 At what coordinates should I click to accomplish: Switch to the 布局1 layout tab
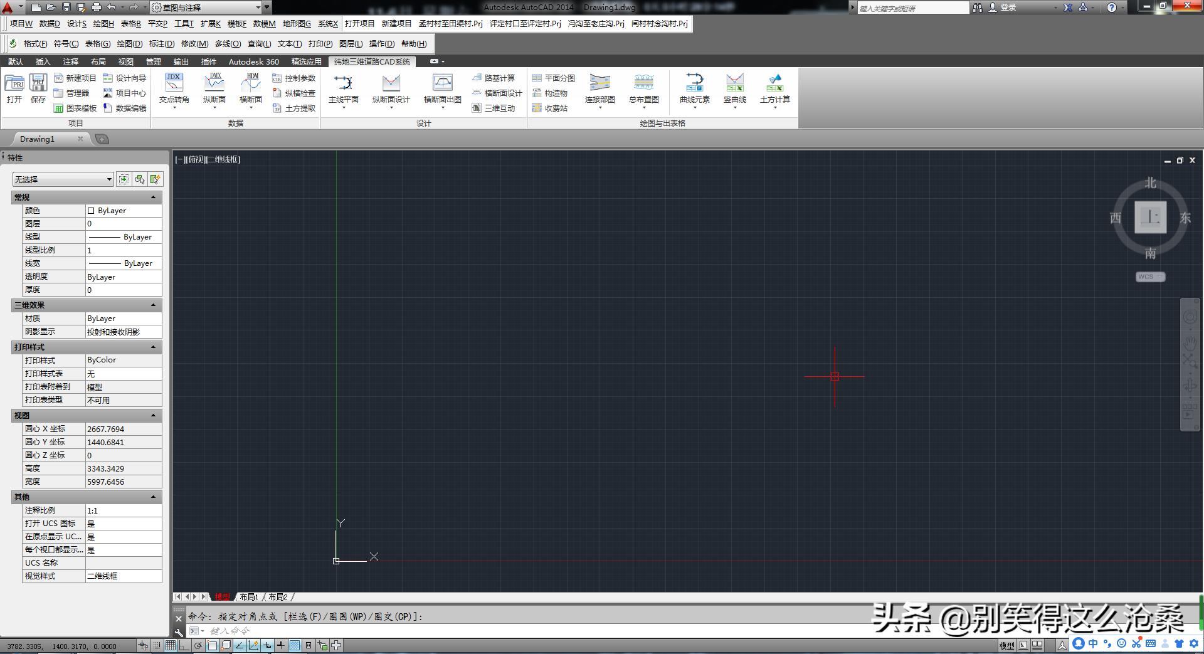pos(249,597)
